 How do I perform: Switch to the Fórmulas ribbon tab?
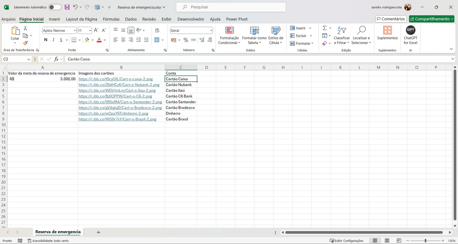(x=111, y=19)
